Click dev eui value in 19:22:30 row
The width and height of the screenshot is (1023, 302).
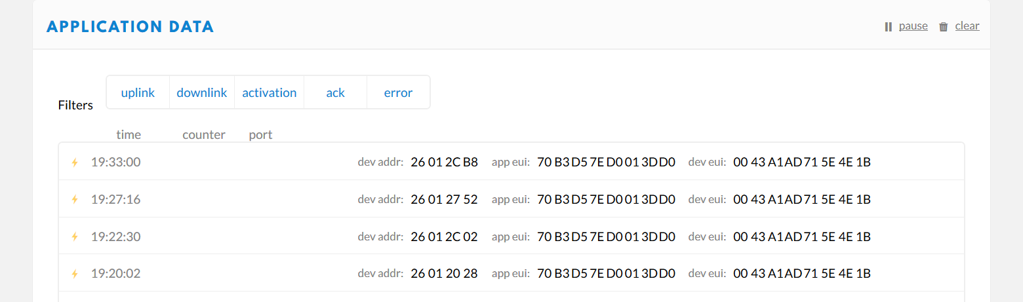(x=801, y=236)
